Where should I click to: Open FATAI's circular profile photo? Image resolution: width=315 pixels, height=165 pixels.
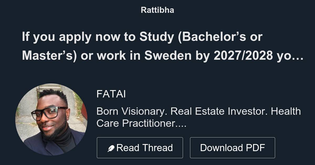click(x=51, y=120)
